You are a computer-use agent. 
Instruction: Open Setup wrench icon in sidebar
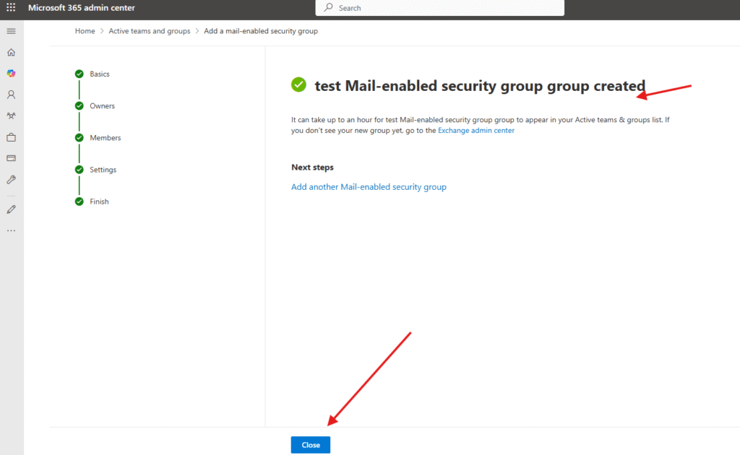pyautogui.click(x=11, y=179)
